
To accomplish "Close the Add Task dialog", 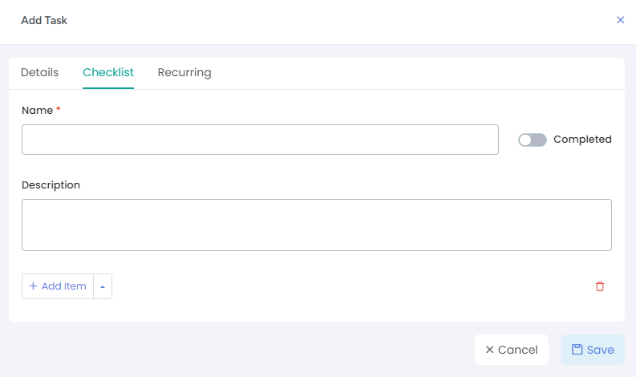I will click(x=620, y=20).
